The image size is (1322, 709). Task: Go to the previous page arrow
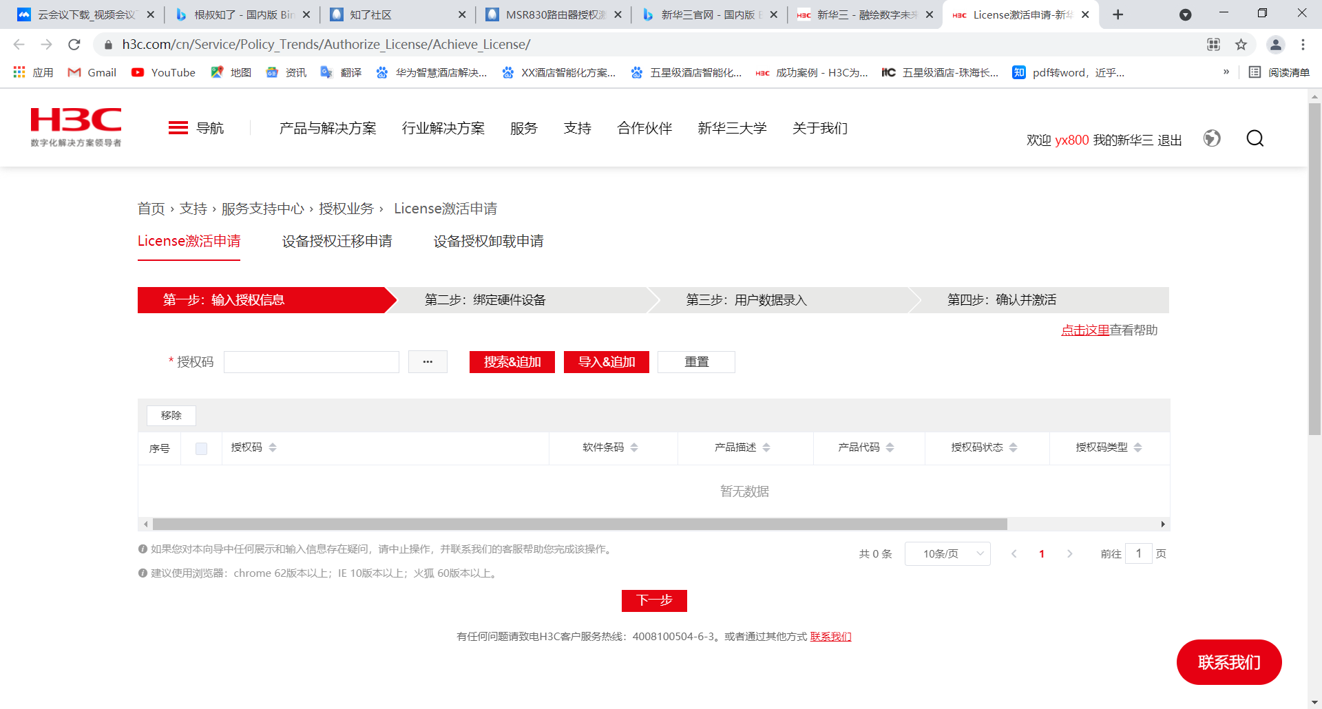1014,554
